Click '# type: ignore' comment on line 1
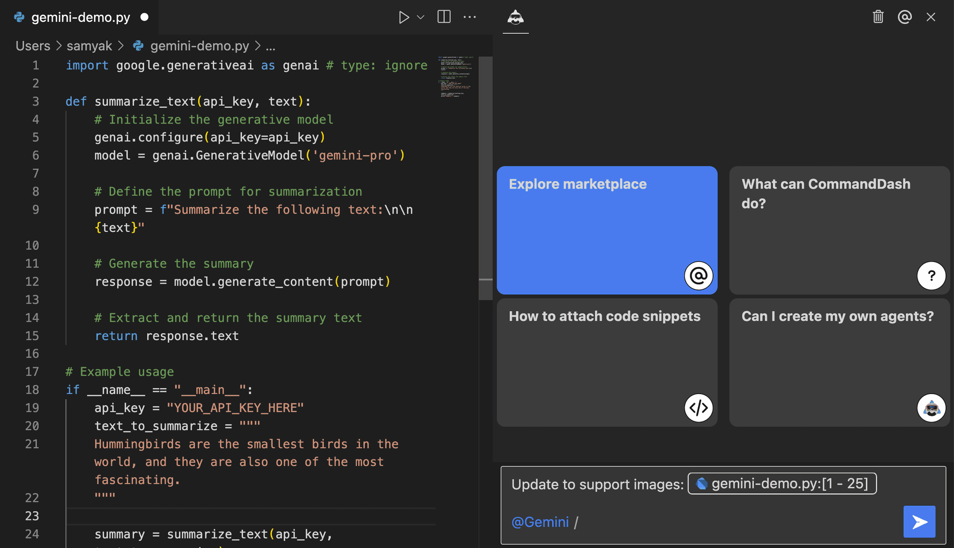Screen dimensions: 954x548 click(x=377, y=66)
